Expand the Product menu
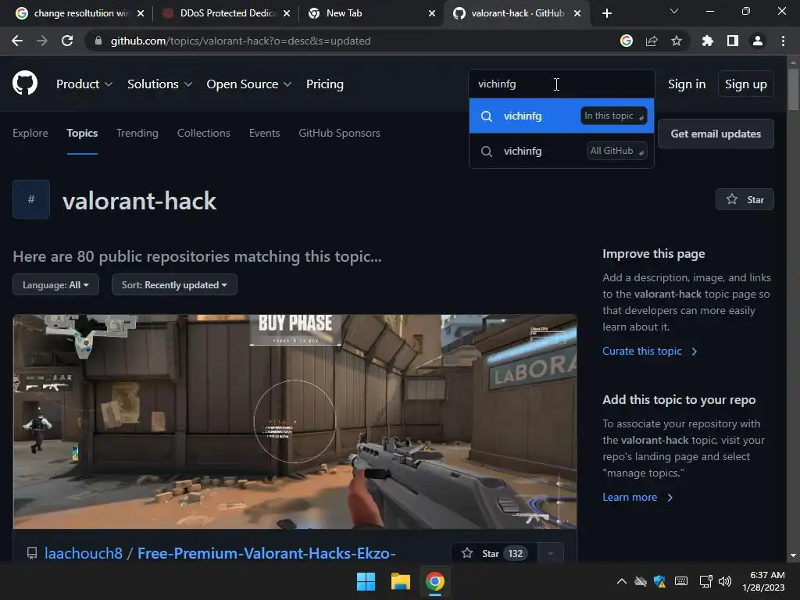Viewport: 800px width, 600px height. click(84, 84)
